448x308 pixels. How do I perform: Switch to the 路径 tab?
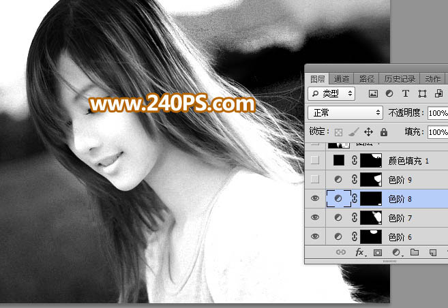coord(367,79)
